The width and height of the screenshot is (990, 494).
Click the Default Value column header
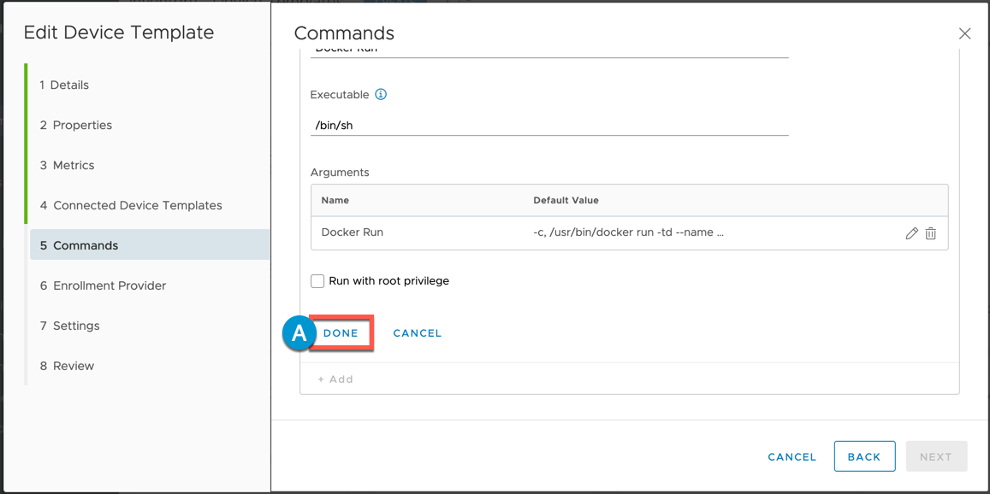[566, 200]
